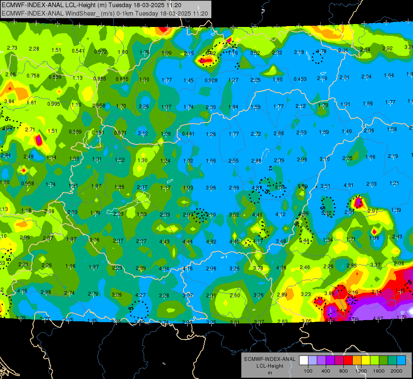Click the grid value 0.928
Image resolution: width=413 pixels, height=379 pixels.
point(211,80)
